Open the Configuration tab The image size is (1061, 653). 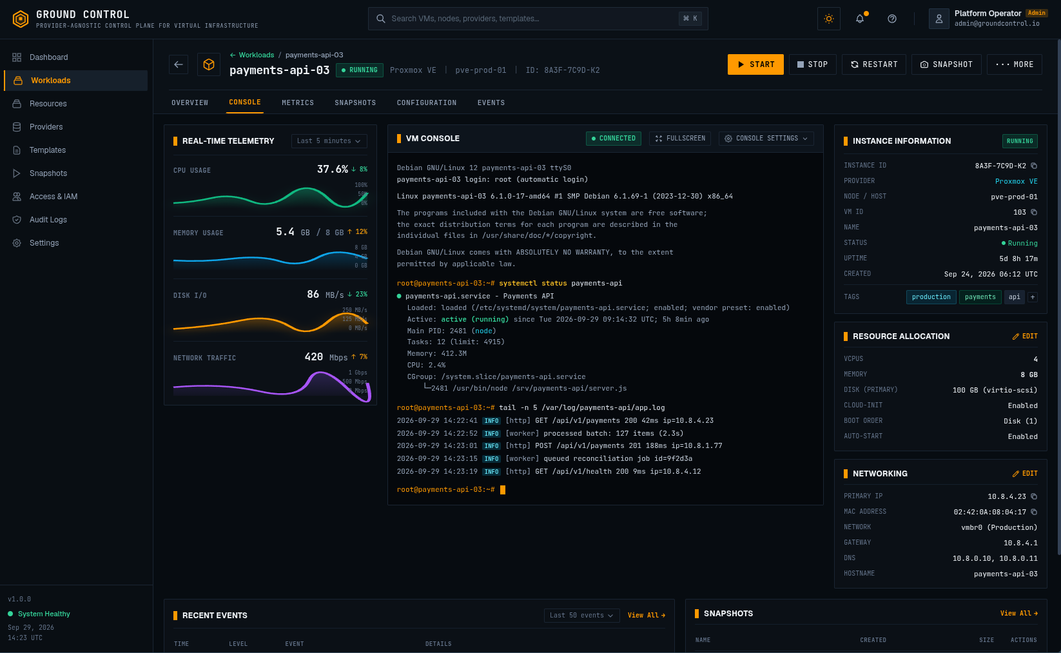tap(427, 103)
